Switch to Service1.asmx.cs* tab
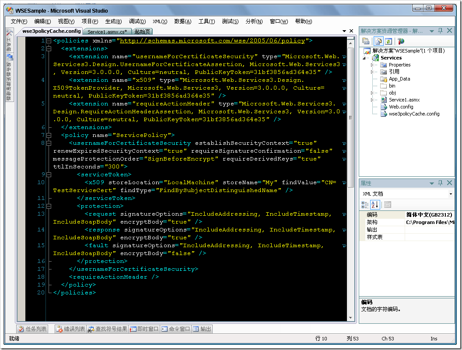The image size is (462, 350). (107, 31)
